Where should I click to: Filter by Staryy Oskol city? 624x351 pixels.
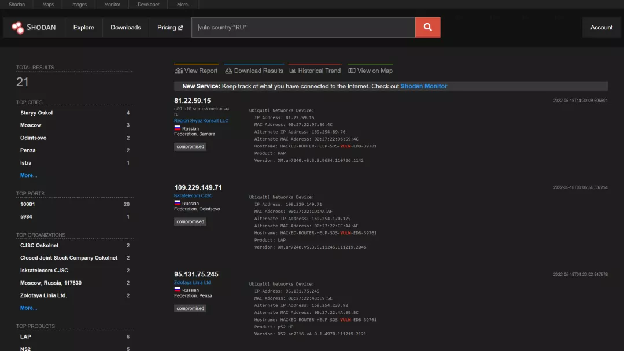click(36, 113)
